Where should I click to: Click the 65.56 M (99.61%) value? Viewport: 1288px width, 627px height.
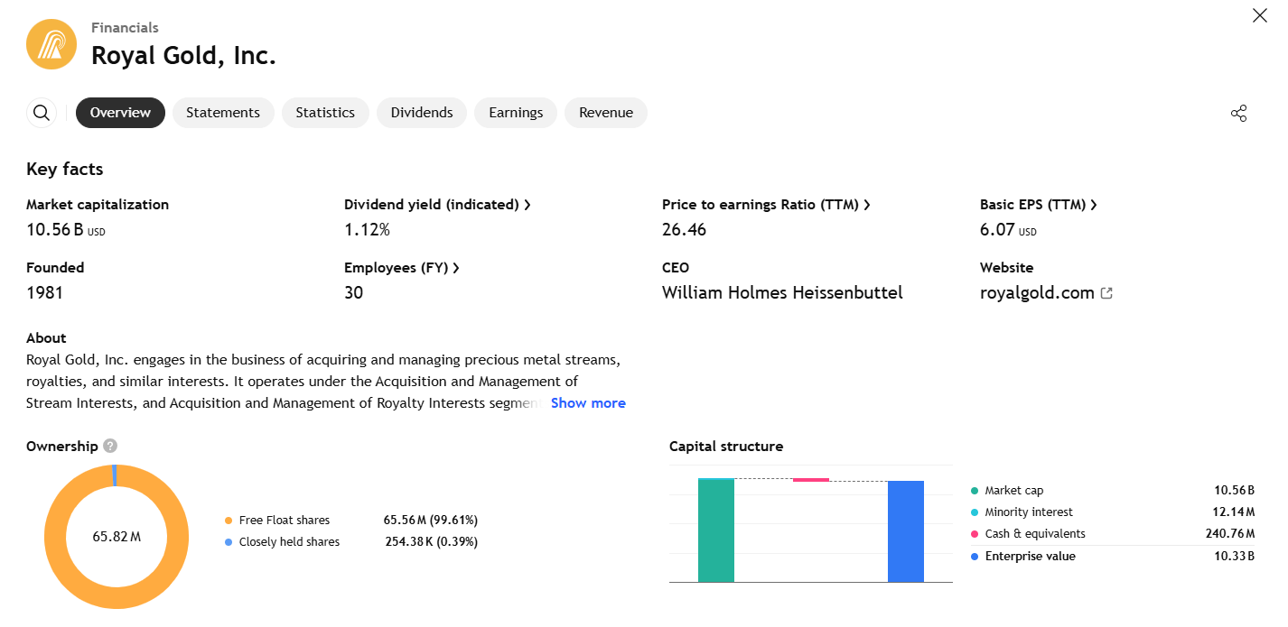(431, 521)
